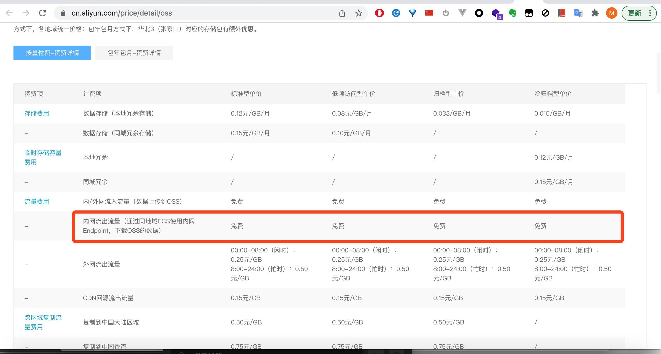
Task: Click the share page icon in address bar
Action: (342, 13)
